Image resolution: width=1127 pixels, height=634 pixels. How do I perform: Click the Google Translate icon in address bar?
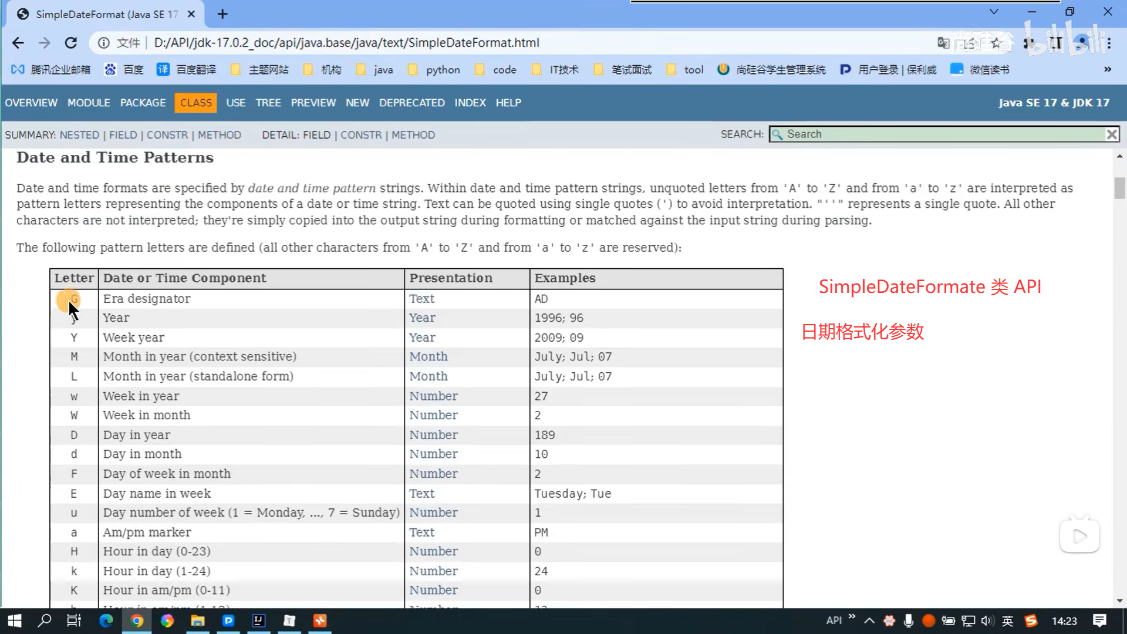(943, 43)
